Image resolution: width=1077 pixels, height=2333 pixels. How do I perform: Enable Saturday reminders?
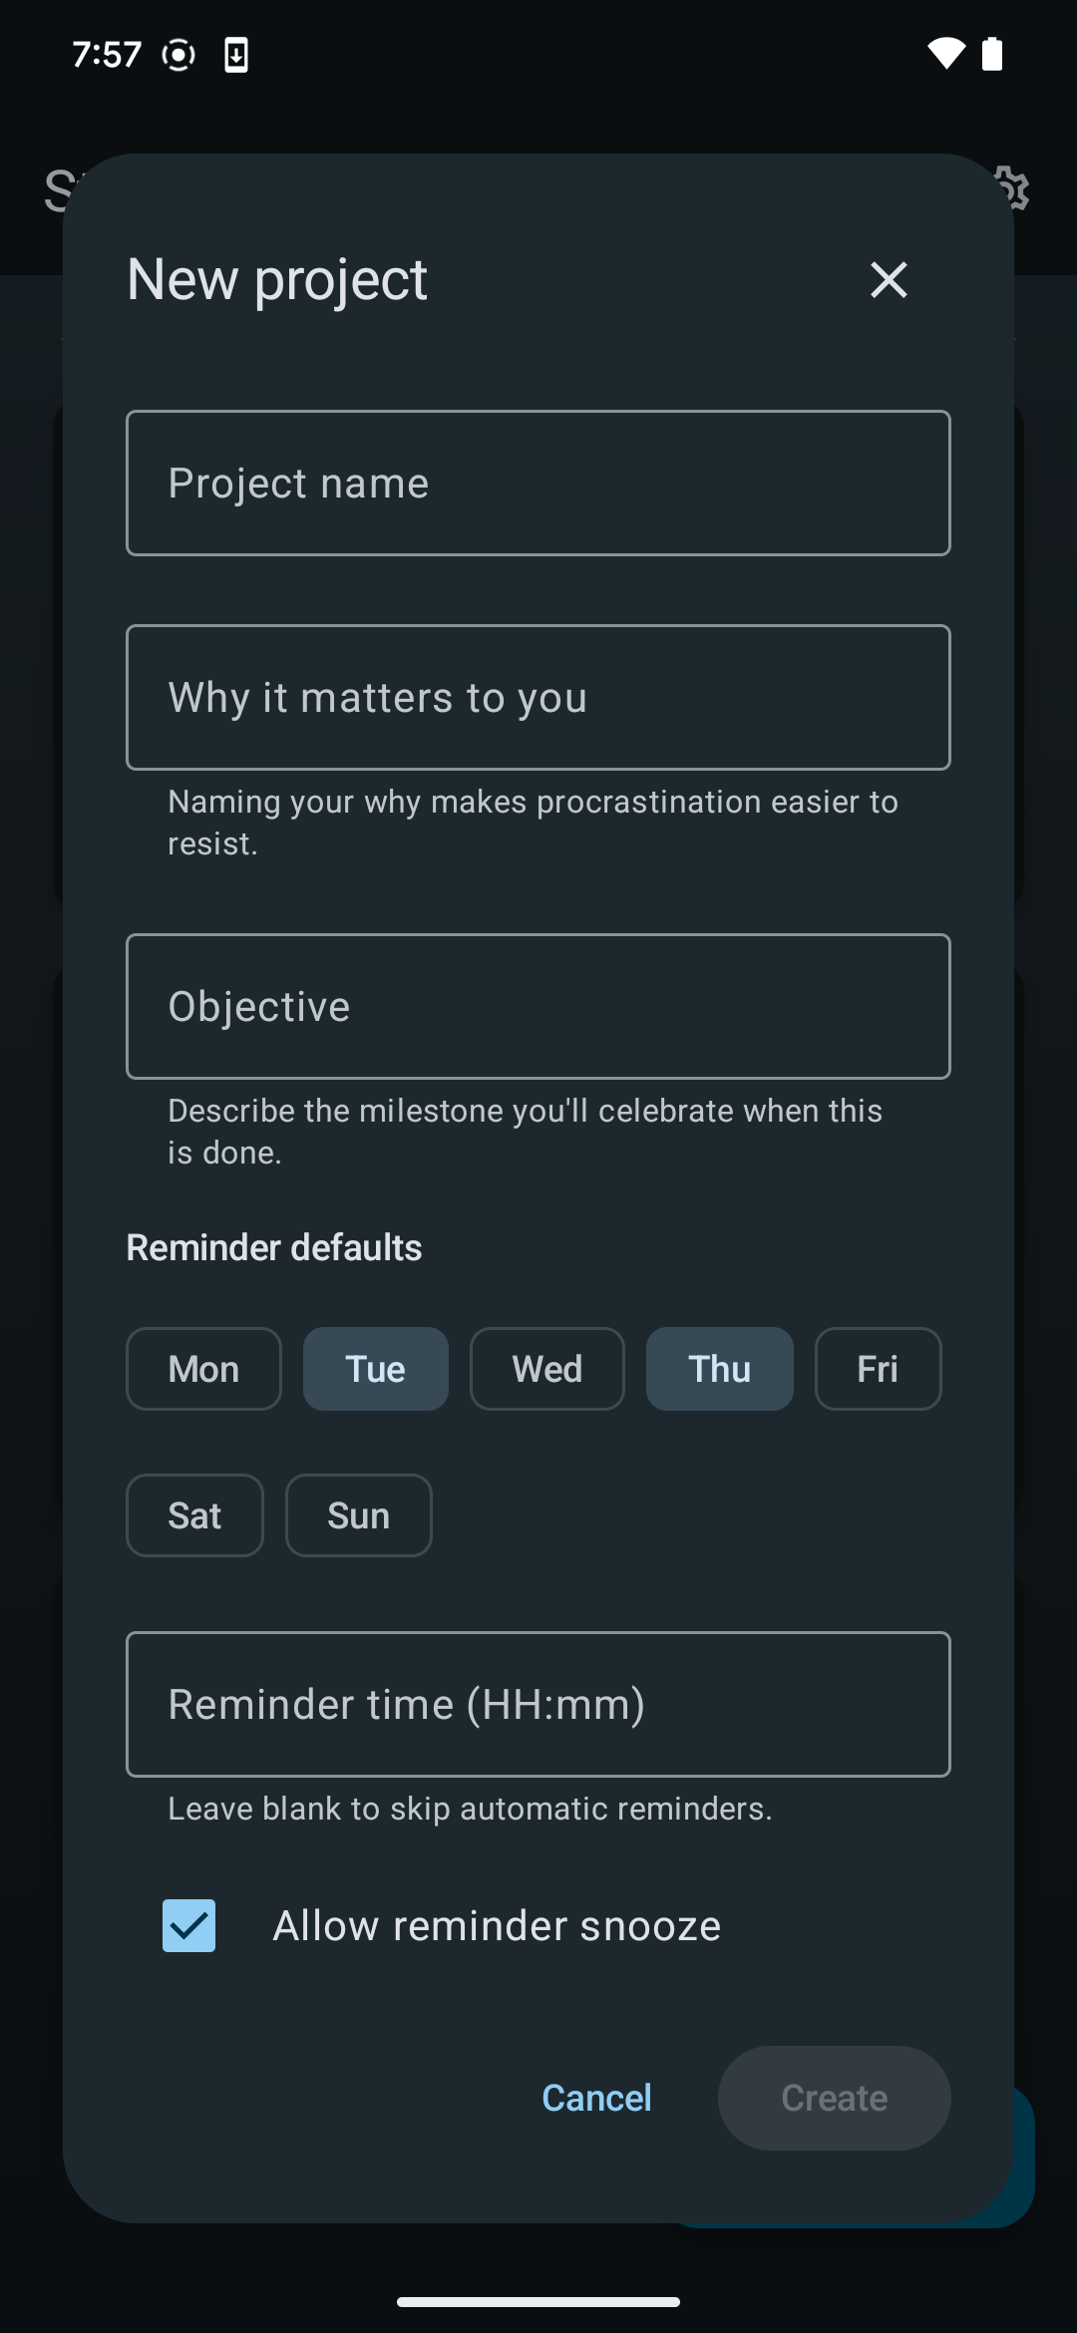pyautogui.click(x=194, y=1514)
